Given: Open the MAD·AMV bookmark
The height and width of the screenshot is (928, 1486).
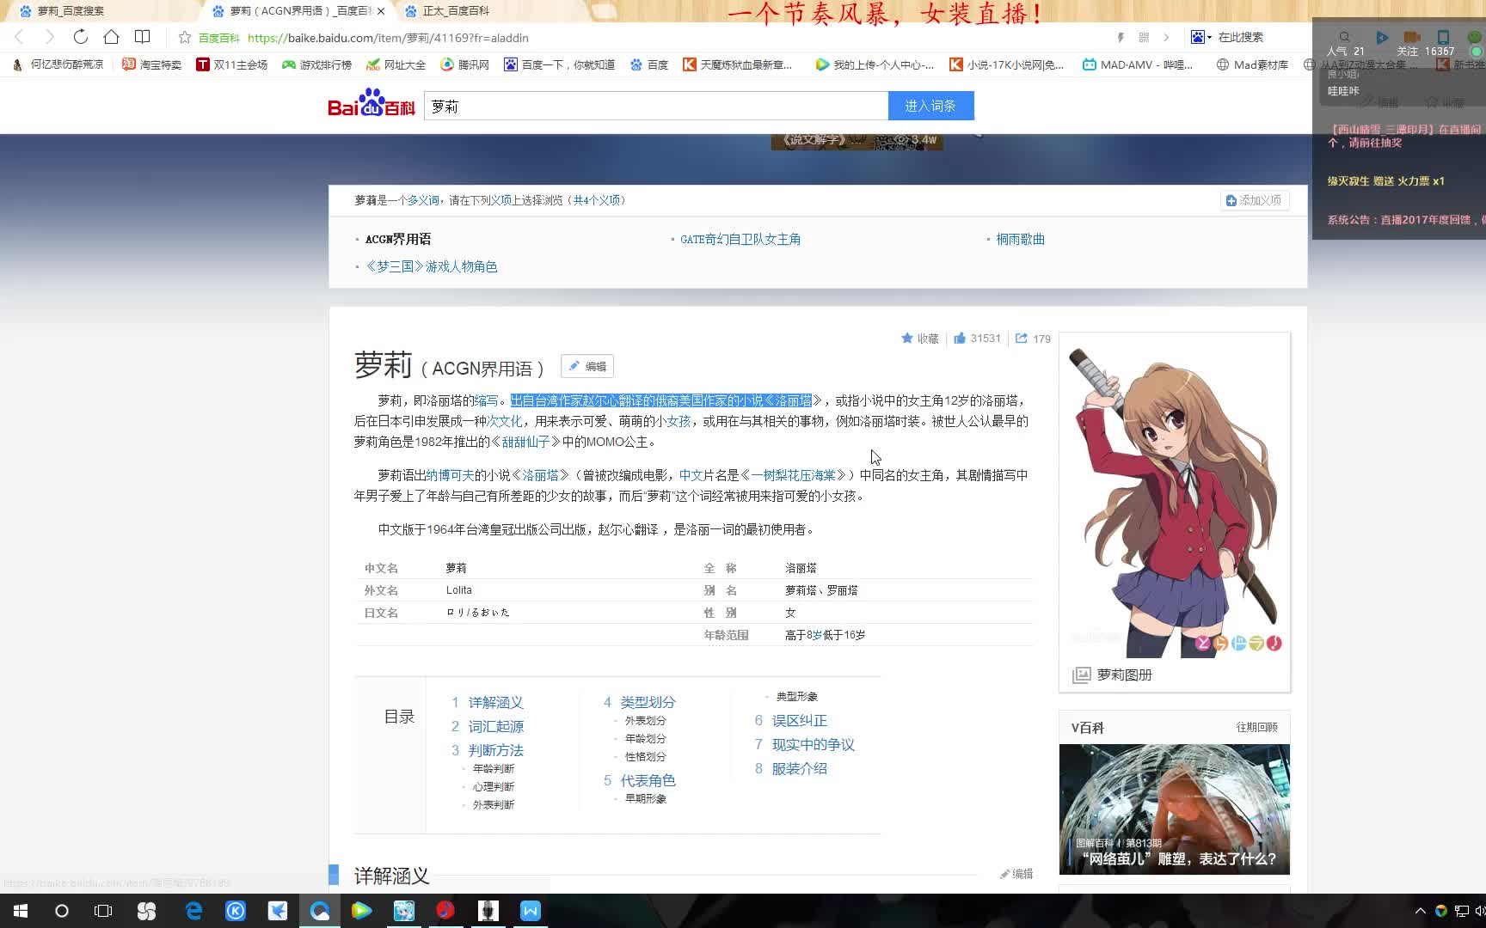Looking at the screenshot, I should [x=1138, y=64].
